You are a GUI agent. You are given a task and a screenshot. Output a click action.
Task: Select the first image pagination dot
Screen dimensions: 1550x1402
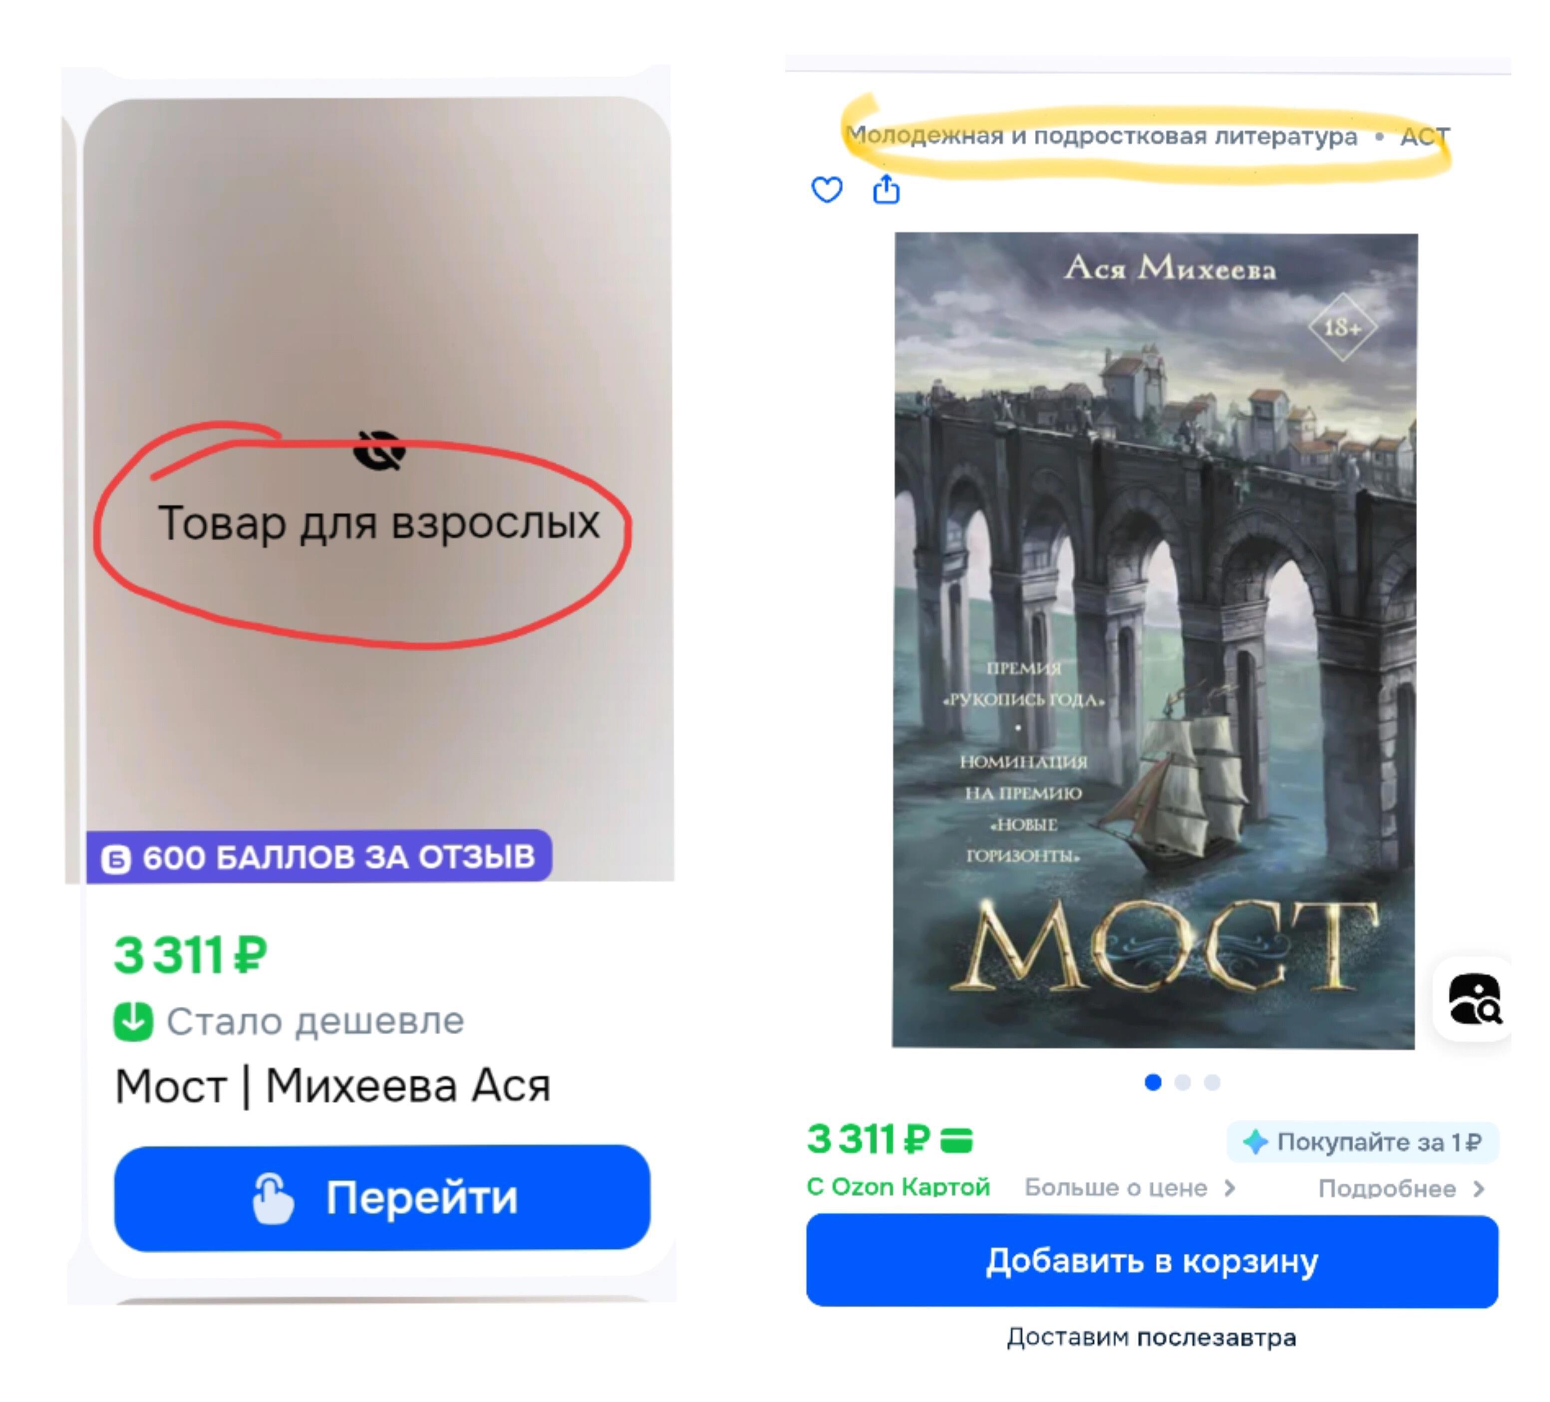click(1153, 1082)
